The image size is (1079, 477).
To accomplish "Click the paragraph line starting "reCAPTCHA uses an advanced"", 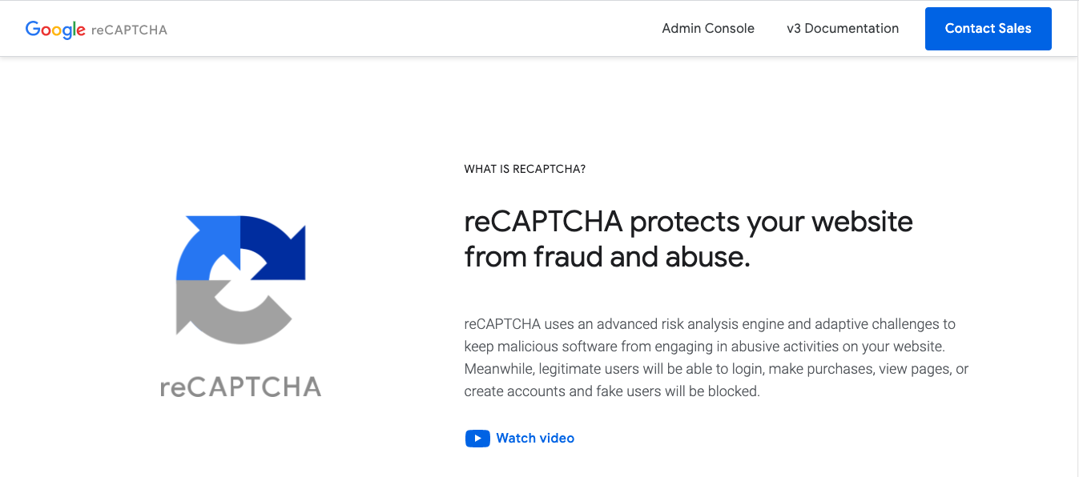I will [x=710, y=324].
